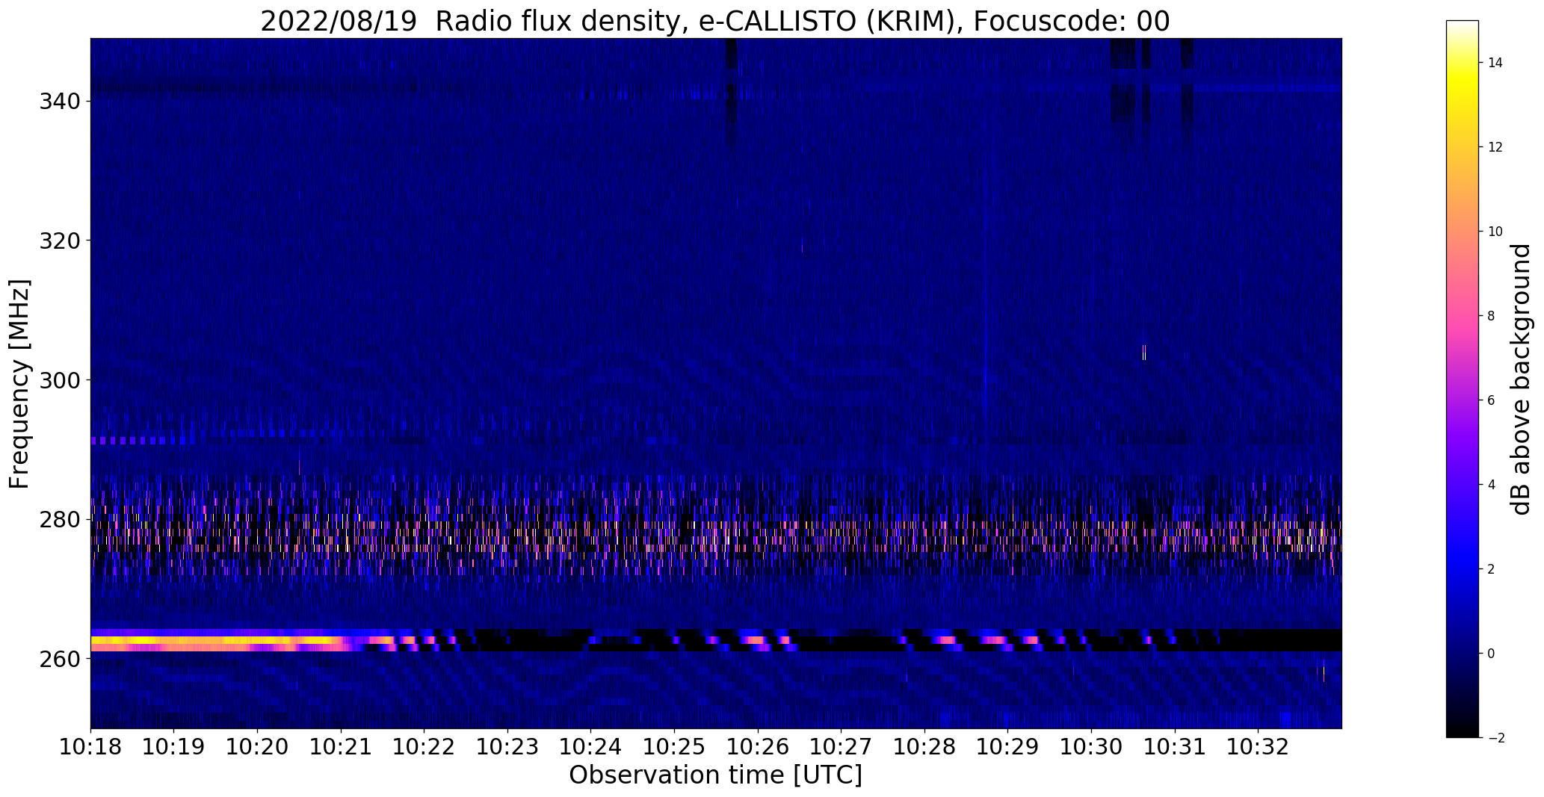Click the 280 frequency tick label
This screenshot has height=797, width=1544.
58,519
